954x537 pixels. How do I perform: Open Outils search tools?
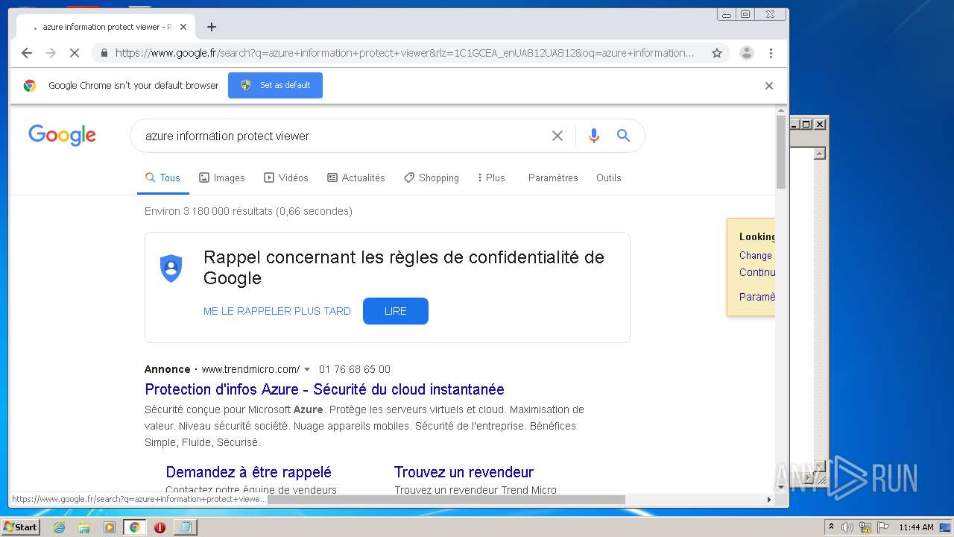(608, 178)
